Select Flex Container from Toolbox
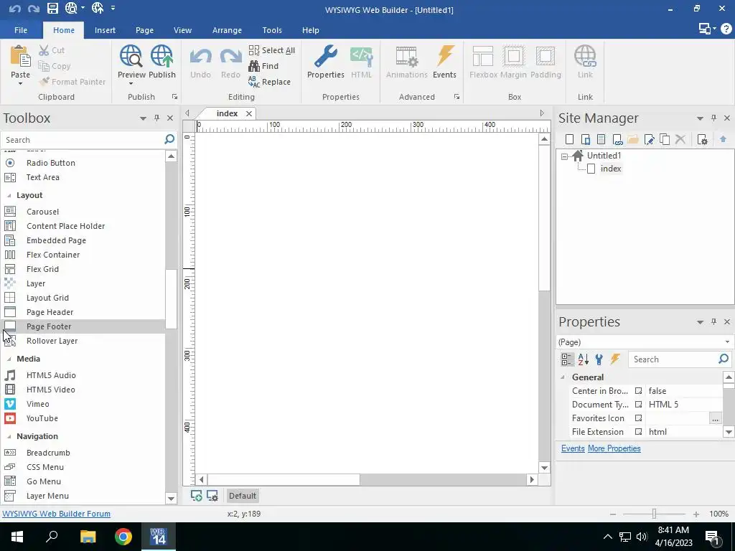Viewport: 735px width, 551px height. point(52,255)
